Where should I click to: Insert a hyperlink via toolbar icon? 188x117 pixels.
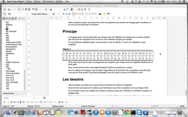pos(65,9)
